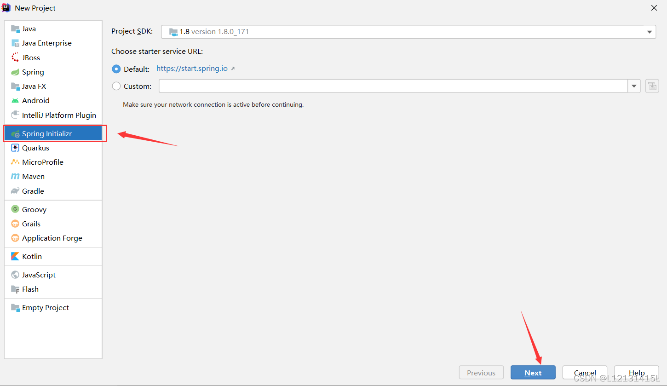Click the Android robot icon

click(15, 100)
